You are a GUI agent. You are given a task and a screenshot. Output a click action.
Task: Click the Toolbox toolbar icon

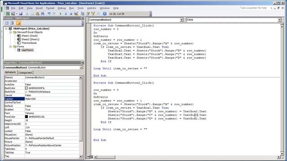(99, 14)
